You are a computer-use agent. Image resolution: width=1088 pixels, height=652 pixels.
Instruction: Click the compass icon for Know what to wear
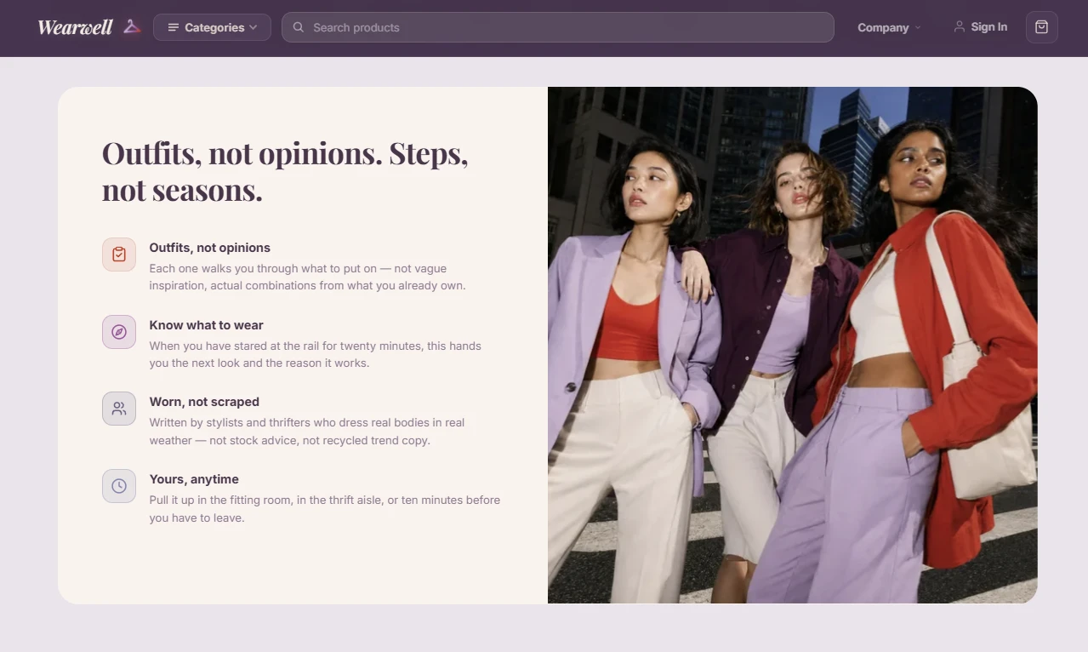click(x=119, y=332)
